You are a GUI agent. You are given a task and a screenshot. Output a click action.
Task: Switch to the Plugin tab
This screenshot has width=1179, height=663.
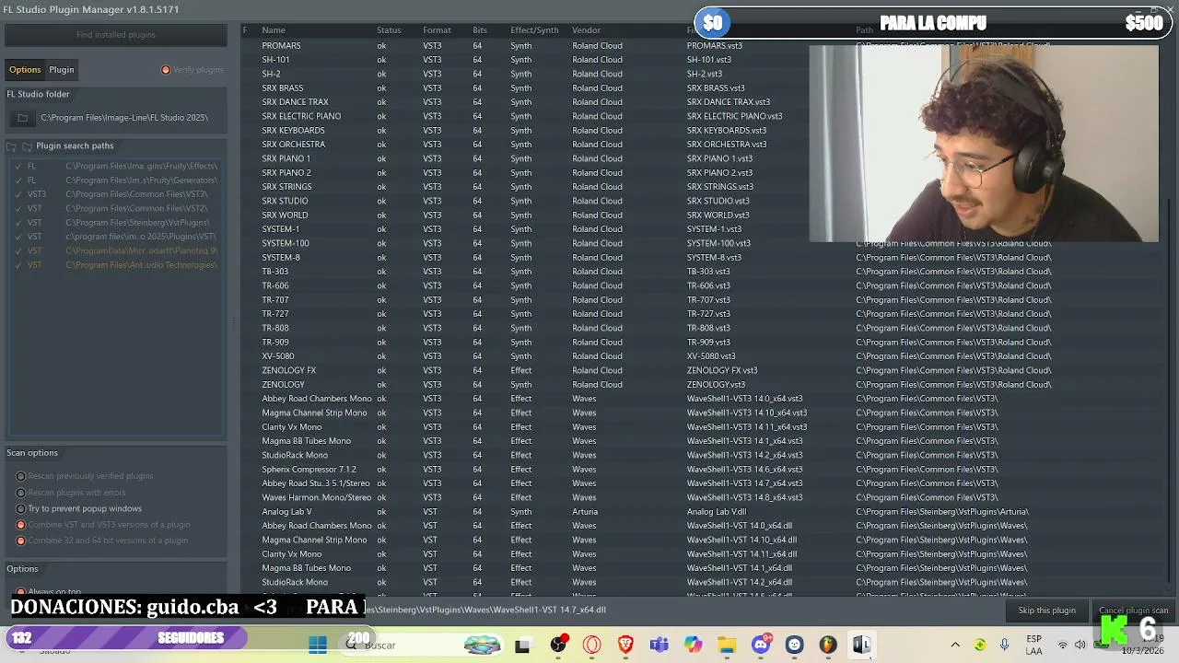pyautogui.click(x=62, y=70)
